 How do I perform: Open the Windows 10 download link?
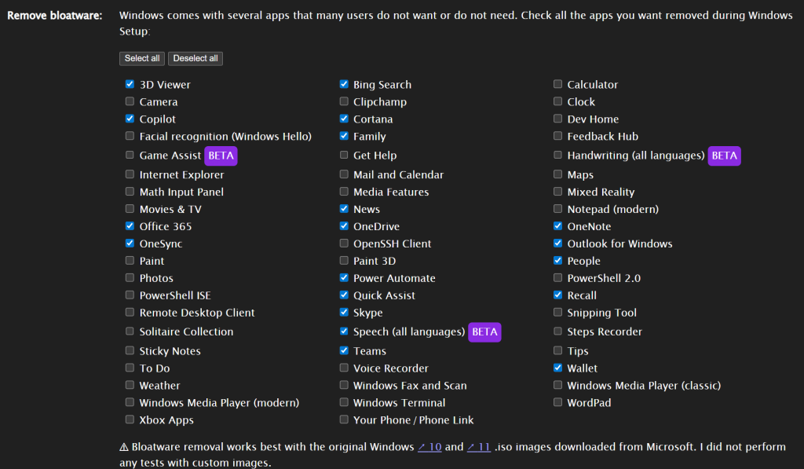pos(429,447)
